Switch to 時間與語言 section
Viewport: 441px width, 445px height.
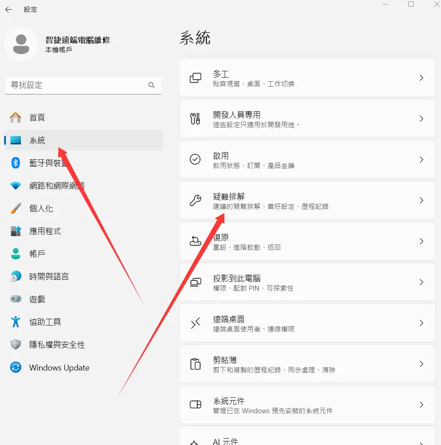49,277
